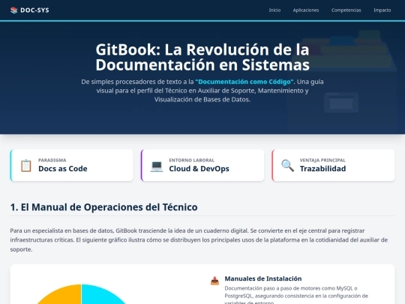This screenshot has height=304, width=405.
Task: Select the Trazabilidad title
Action: (322, 169)
